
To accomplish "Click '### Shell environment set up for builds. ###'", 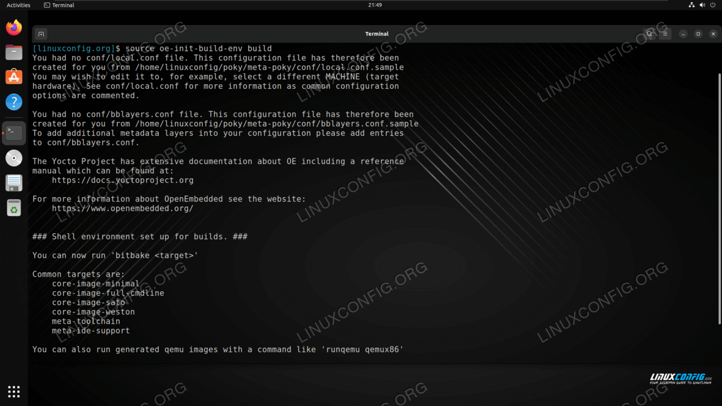I will click(x=140, y=236).
